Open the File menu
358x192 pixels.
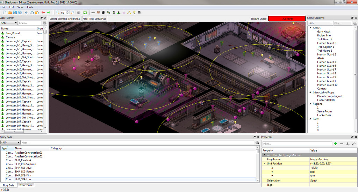click(x=4, y=7)
